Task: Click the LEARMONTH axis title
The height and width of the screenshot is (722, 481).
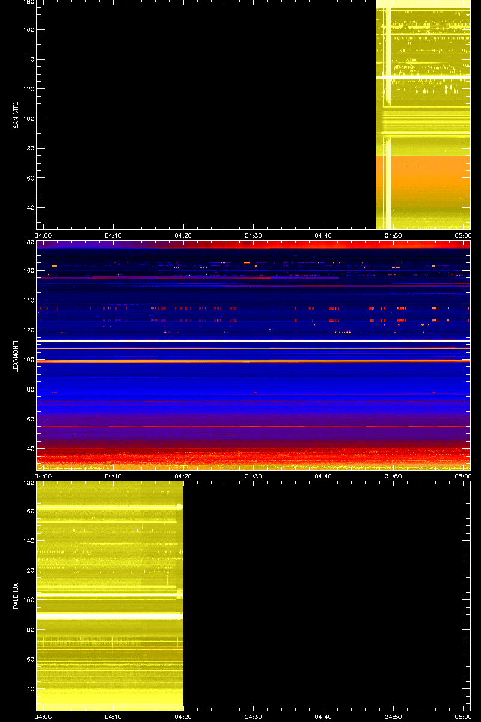Action: tap(16, 355)
